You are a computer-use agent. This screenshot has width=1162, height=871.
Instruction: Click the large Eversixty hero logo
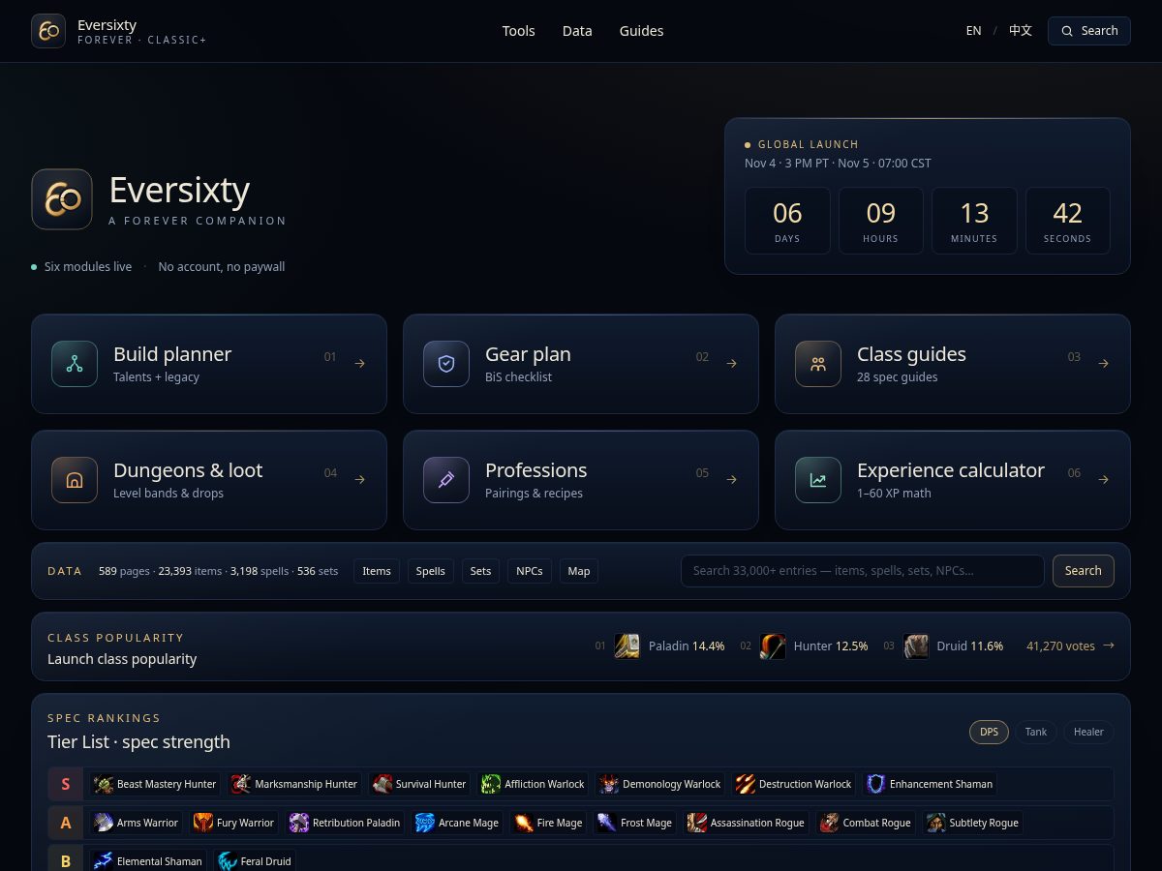62,199
